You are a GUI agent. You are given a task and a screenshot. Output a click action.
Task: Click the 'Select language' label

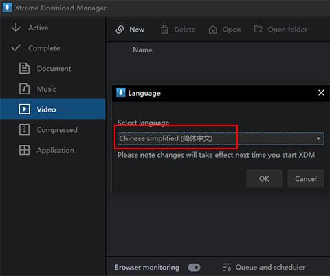pos(144,123)
